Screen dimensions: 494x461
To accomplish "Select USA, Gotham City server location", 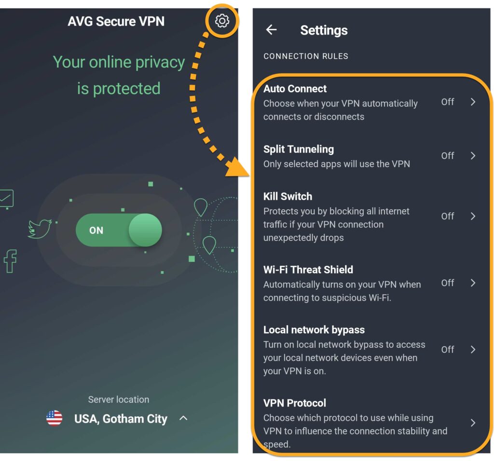I will point(121,419).
